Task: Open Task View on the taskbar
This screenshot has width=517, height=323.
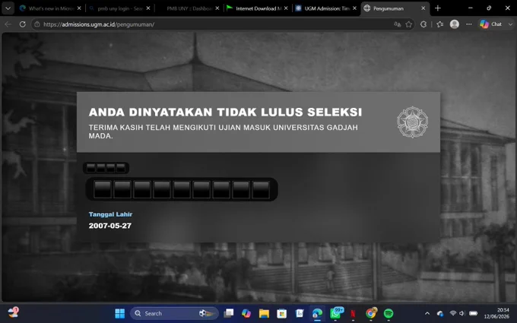Action: tap(229, 313)
